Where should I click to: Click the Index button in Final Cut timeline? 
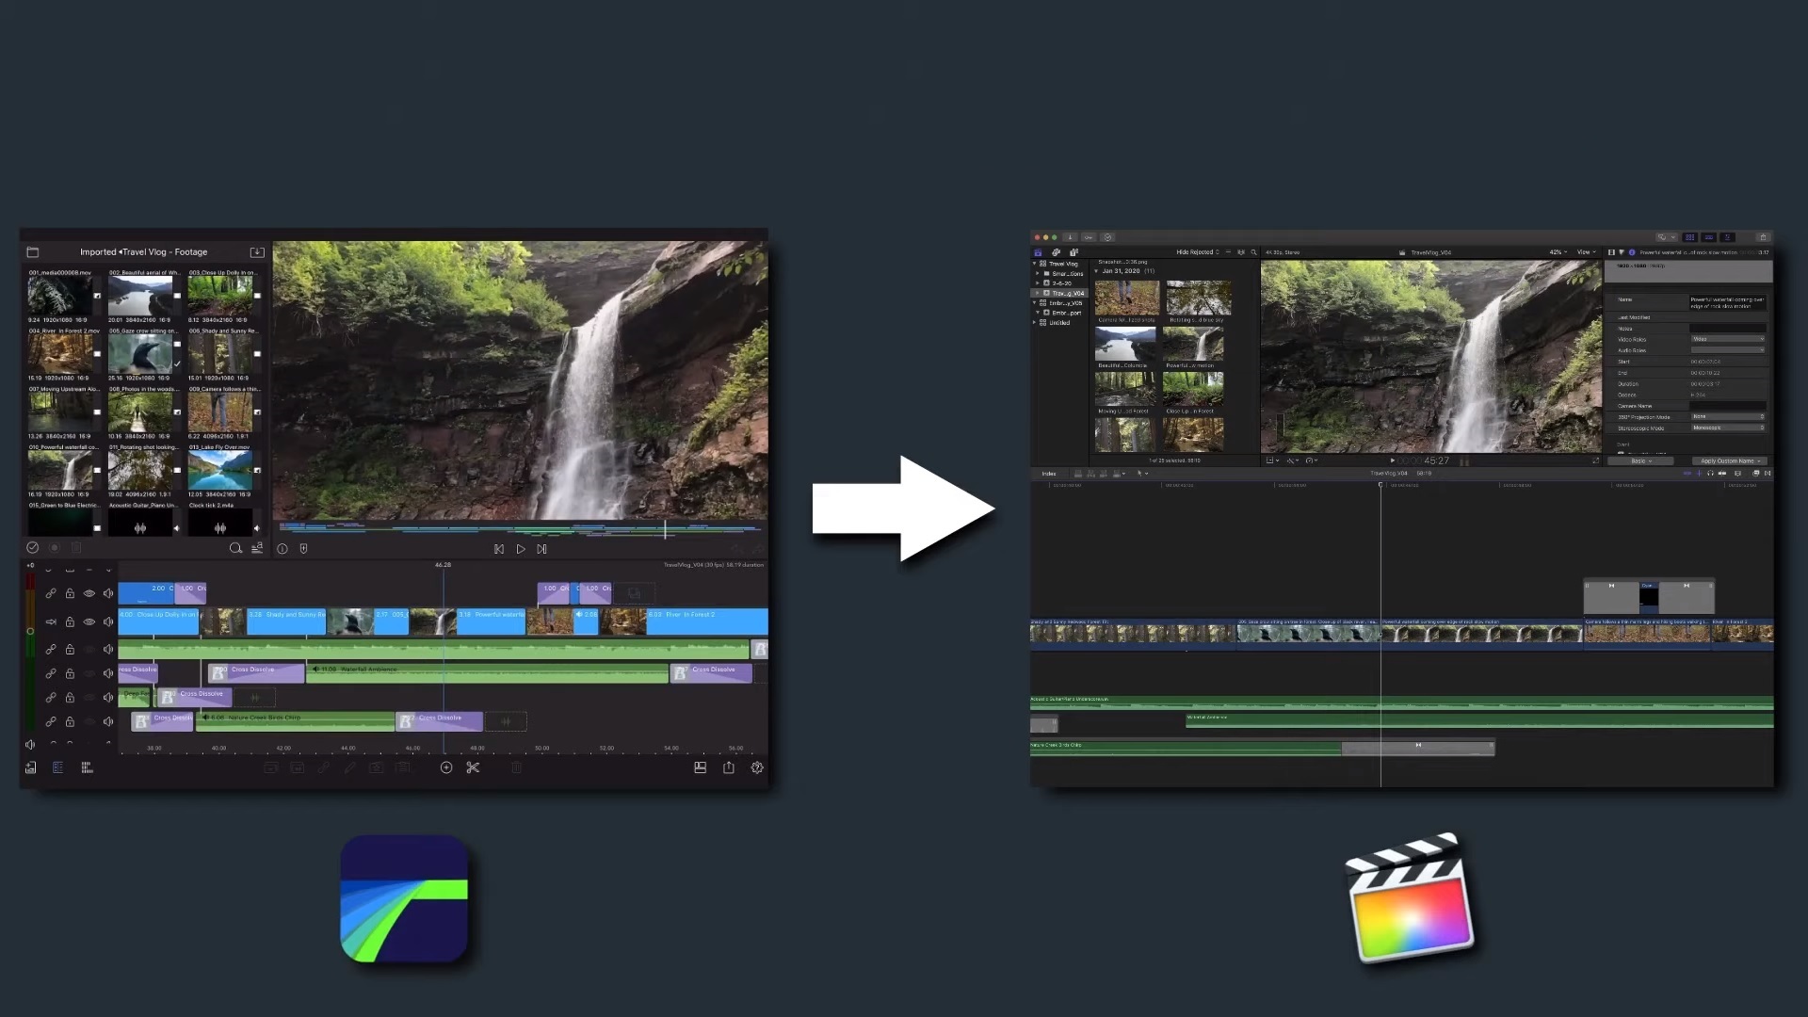click(1049, 474)
